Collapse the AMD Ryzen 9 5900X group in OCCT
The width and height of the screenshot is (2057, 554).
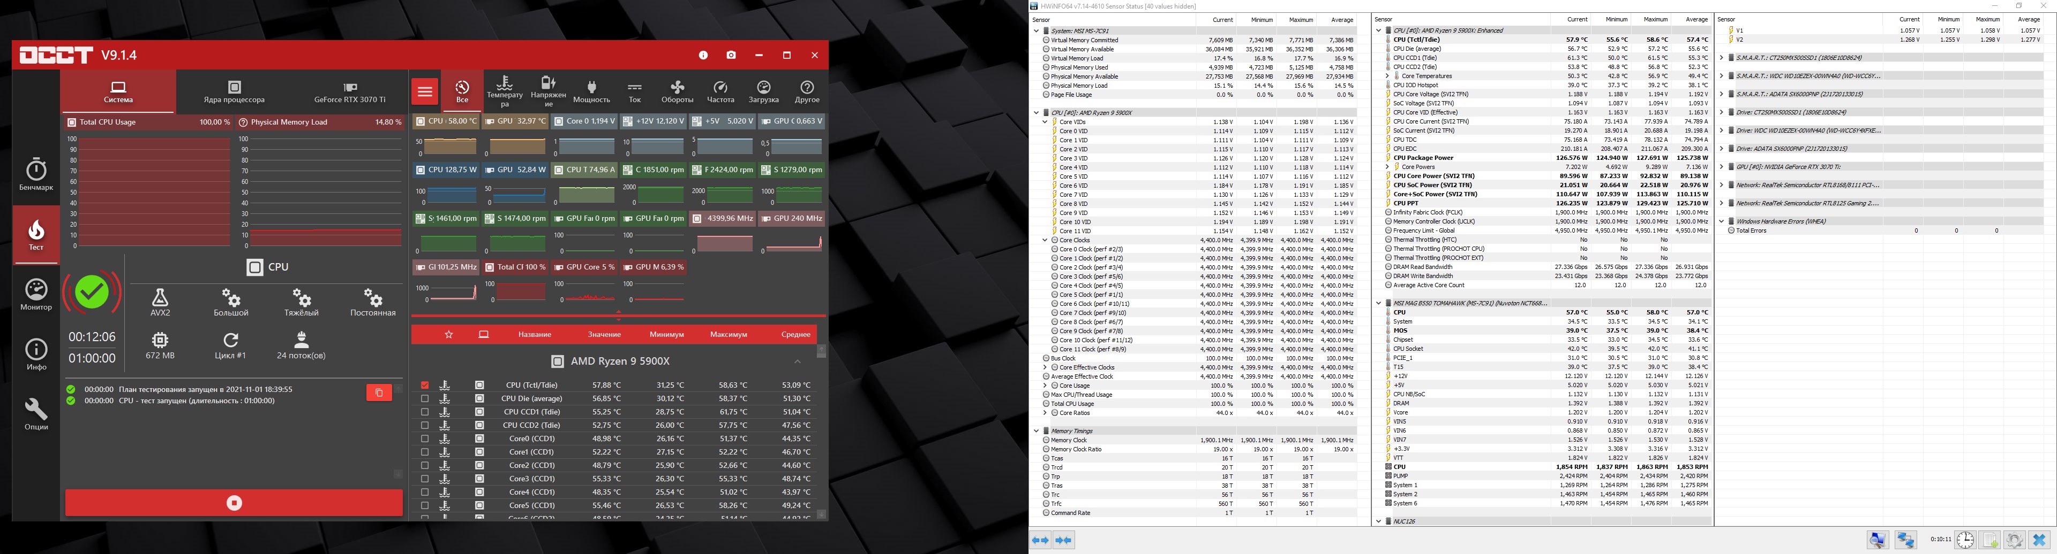coord(797,361)
